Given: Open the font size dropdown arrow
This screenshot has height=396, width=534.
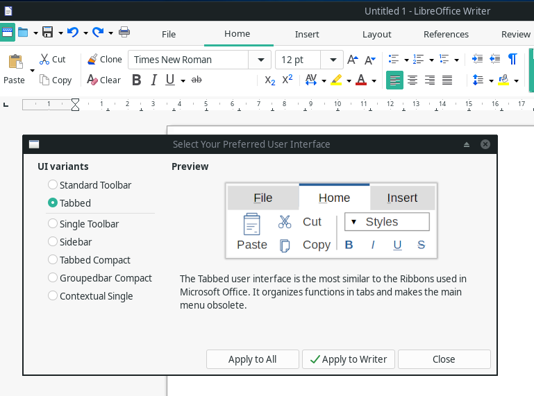Looking at the screenshot, I should 333,60.
